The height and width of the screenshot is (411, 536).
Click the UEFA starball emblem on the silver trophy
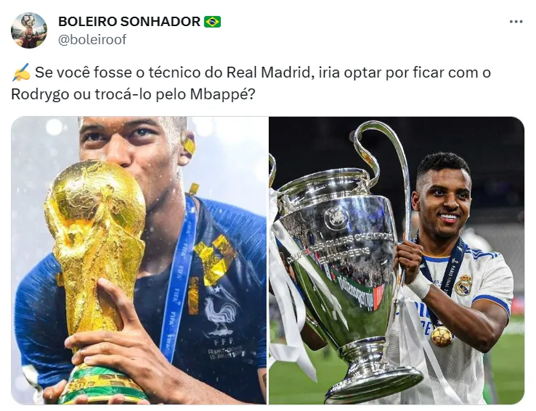pyautogui.click(x=337, y=217)
